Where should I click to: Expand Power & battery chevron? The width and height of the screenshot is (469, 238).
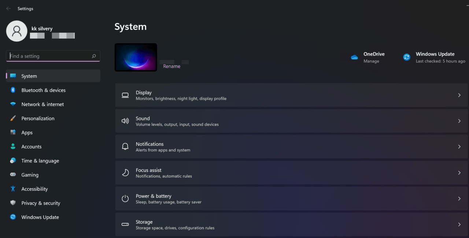[x=459, y=199]
